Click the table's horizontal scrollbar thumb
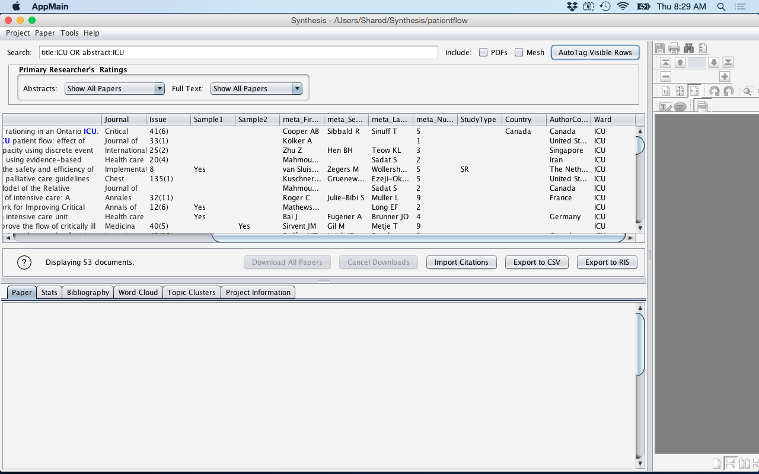The image size is (759, 474). point(418,238)
